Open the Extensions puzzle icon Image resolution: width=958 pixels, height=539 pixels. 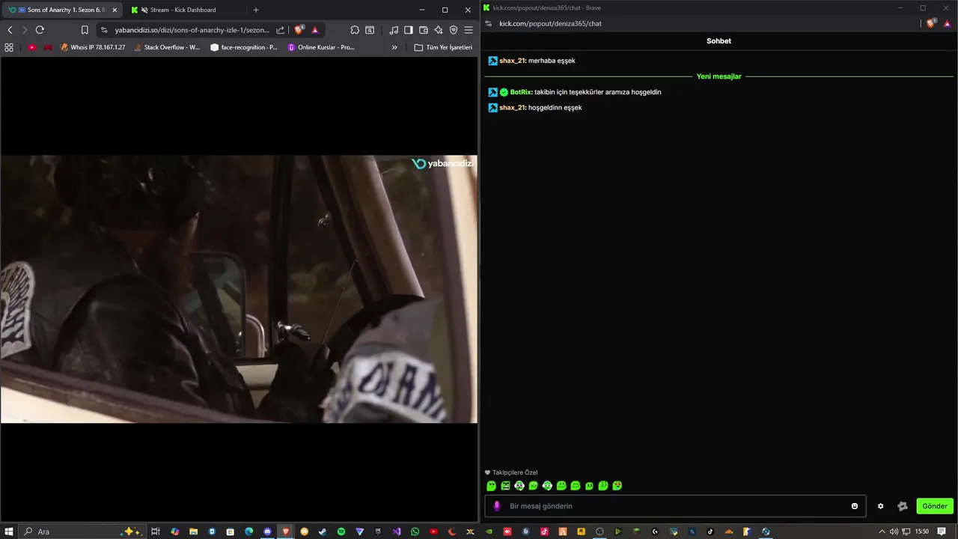tap(355, 30)
